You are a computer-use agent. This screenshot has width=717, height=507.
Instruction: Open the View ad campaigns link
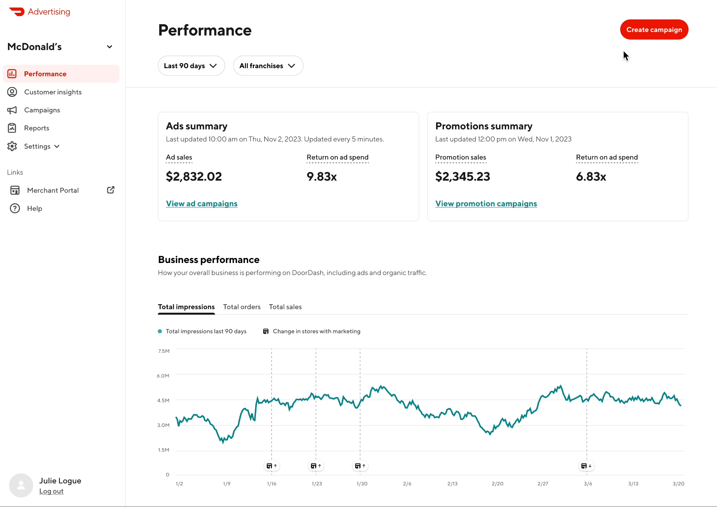coord(202,203)
